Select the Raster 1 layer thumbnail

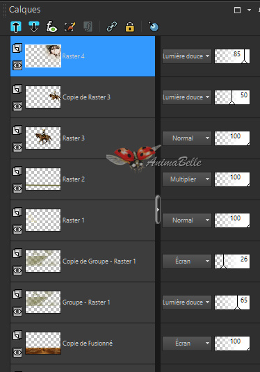tap(43, 220)
